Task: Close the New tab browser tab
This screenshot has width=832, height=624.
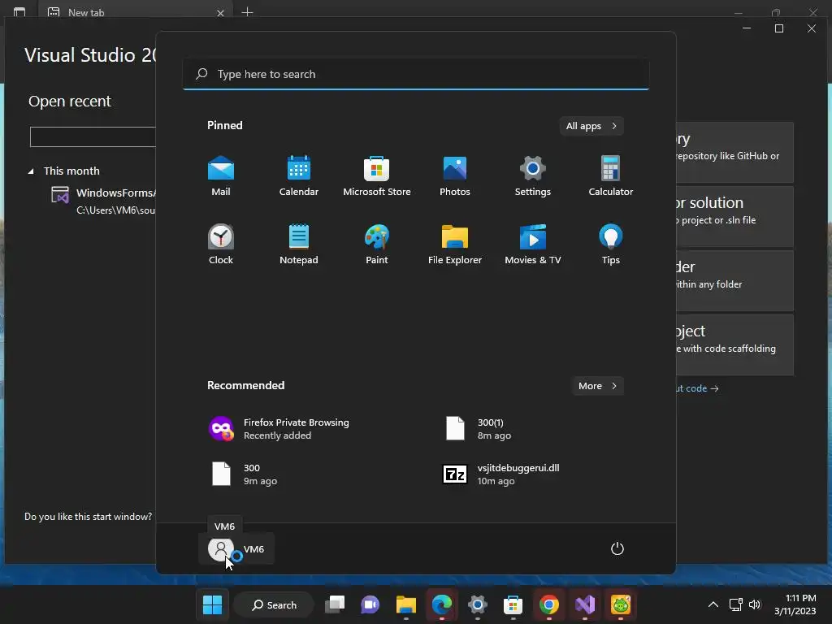Action: pyautogui.click(x=220, y=13)
